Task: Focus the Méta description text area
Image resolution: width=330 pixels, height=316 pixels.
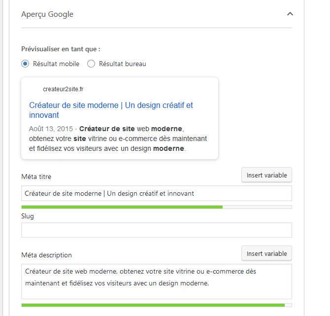Action: (x=156, y=281)
